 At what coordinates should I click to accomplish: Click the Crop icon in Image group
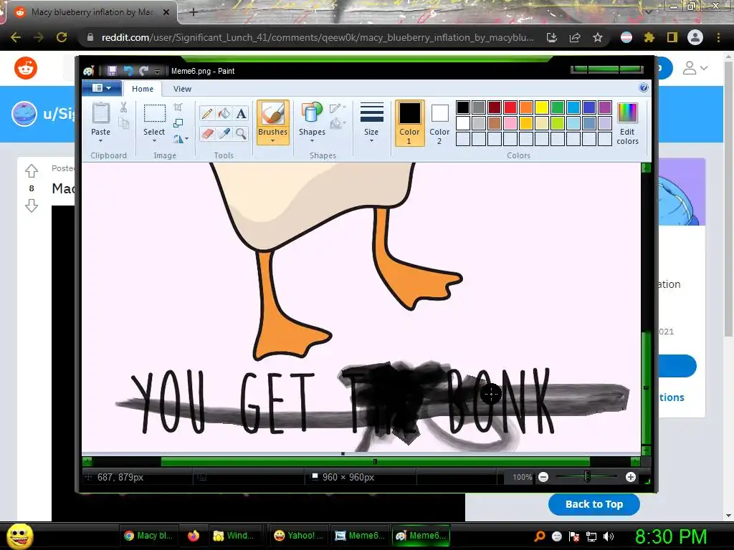point(178,107)
